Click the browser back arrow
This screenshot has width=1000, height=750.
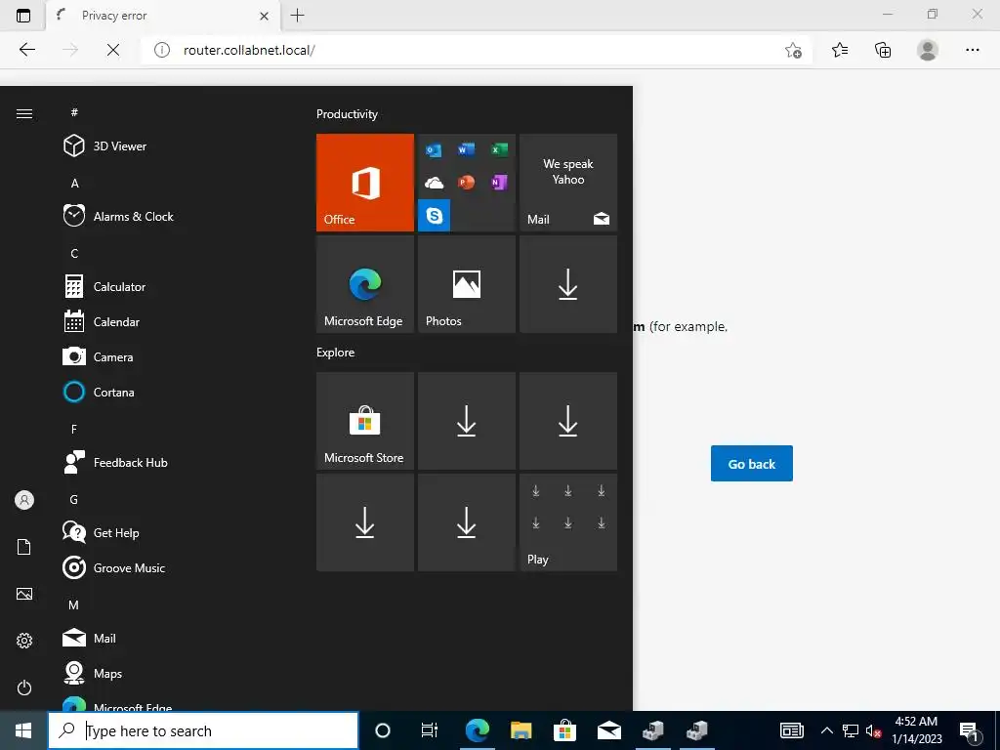coord(26,50)
